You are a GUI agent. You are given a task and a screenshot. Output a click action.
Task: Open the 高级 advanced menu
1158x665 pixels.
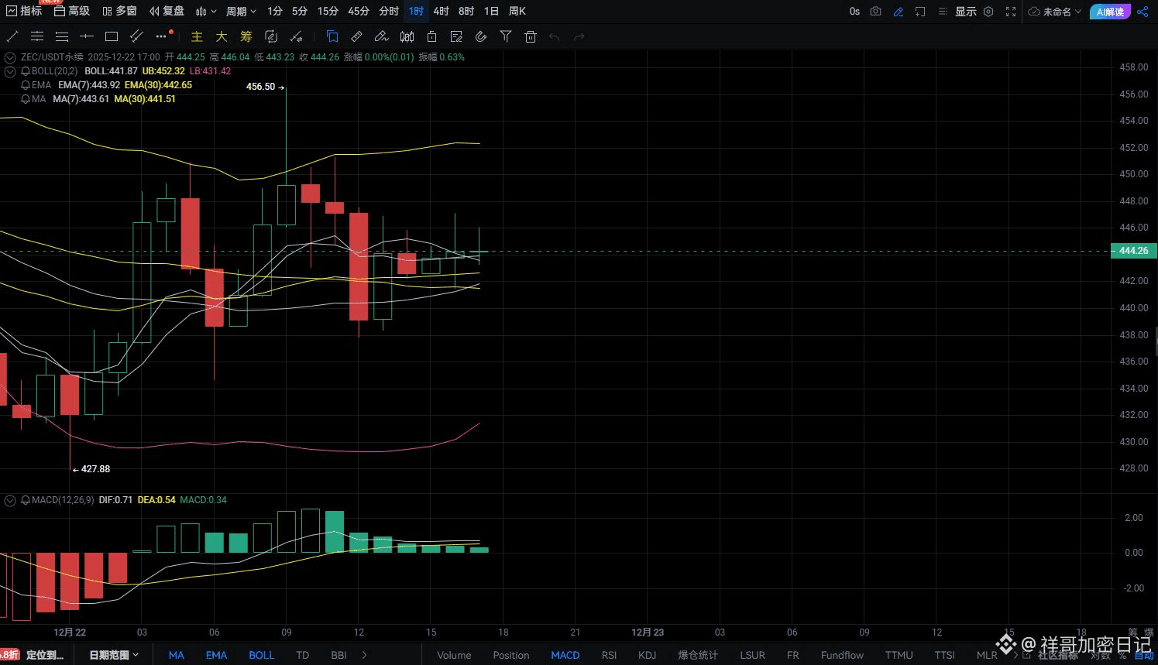tap(72, 11)
